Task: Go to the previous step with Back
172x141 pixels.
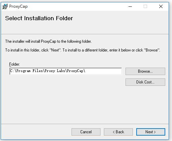Action: (118, 132)
